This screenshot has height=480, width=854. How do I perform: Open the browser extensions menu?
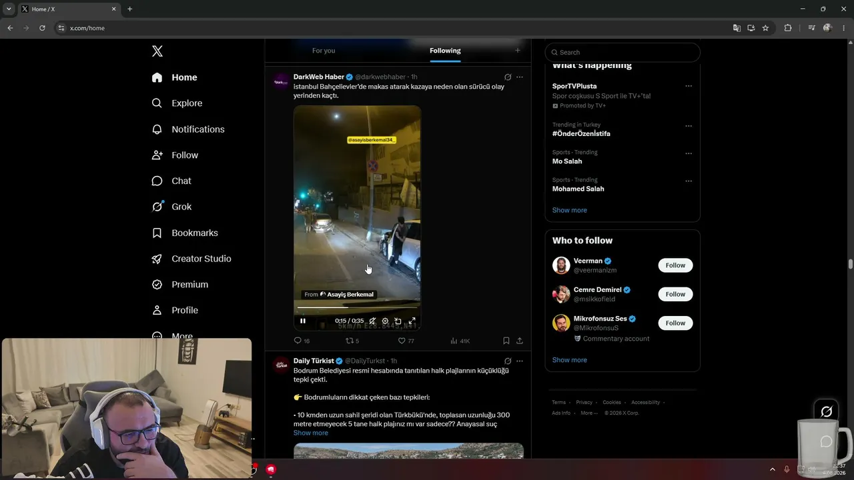788,28
